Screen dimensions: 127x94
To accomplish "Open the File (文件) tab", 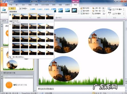I will click(x=4, y=5).
